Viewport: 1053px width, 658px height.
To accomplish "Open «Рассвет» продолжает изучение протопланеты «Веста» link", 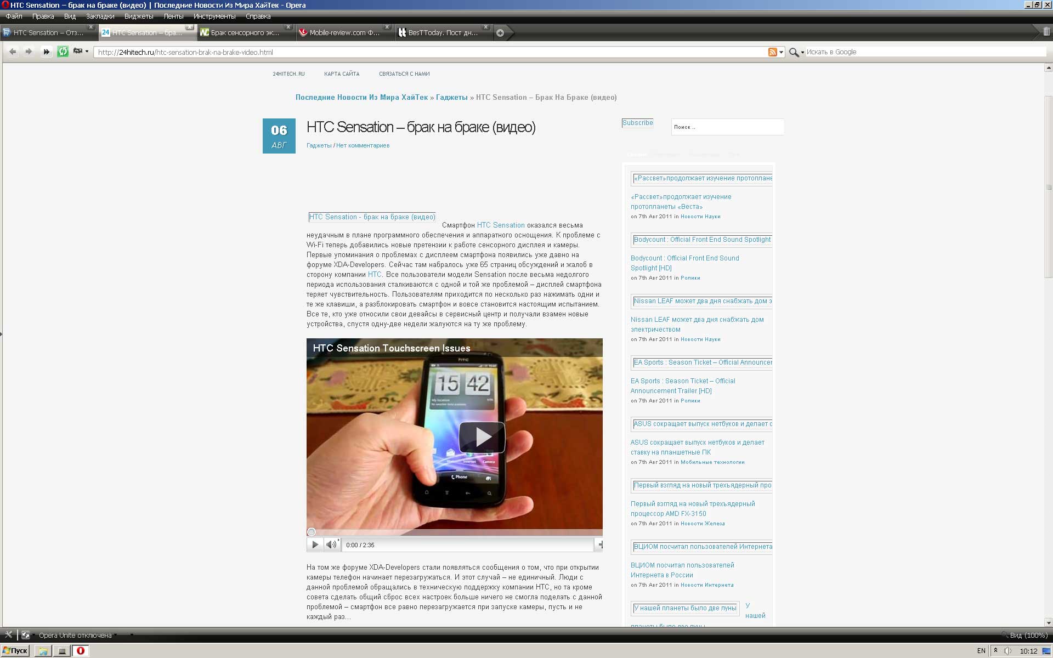I will tap(681, 202).
